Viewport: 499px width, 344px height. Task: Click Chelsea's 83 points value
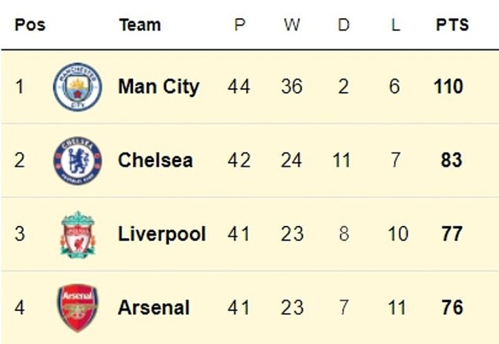tap(452, 160)
